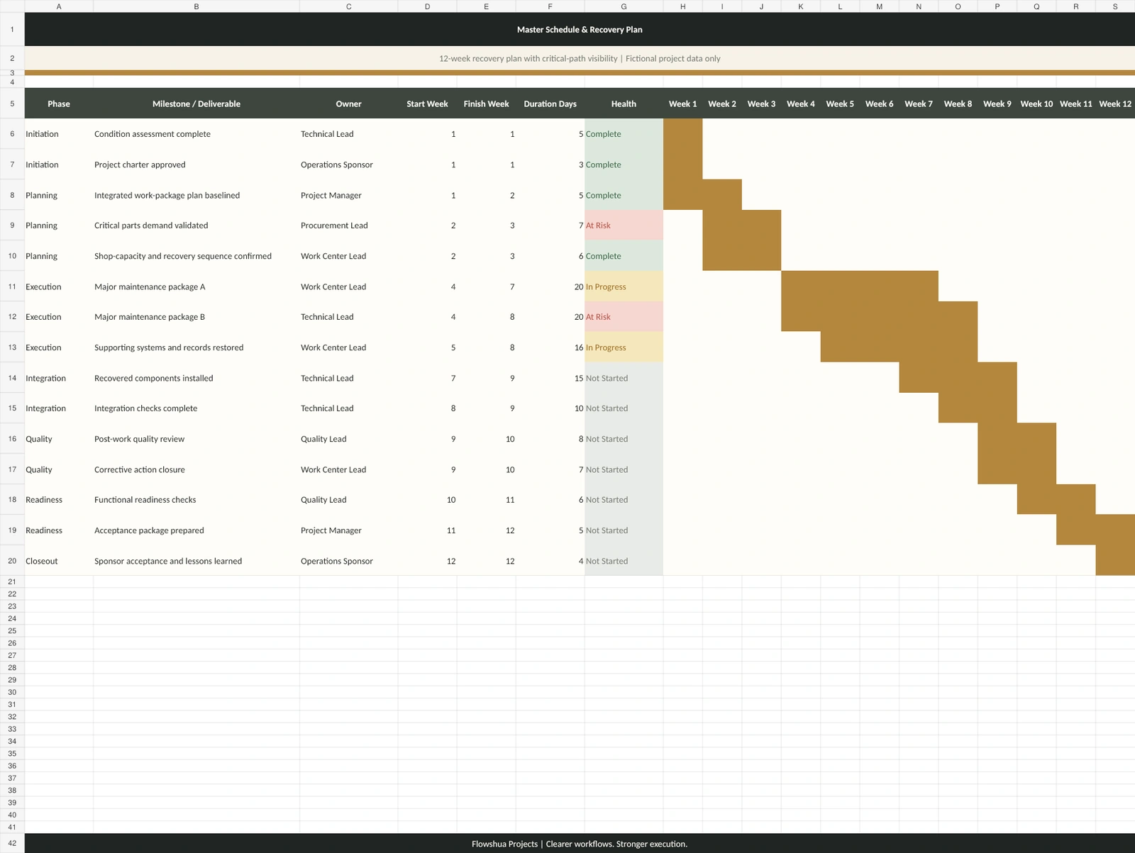The height and width of the screenshot is (853, 1135).
Task: Click the Phase column header cell
Action: (x=59, y=104)
